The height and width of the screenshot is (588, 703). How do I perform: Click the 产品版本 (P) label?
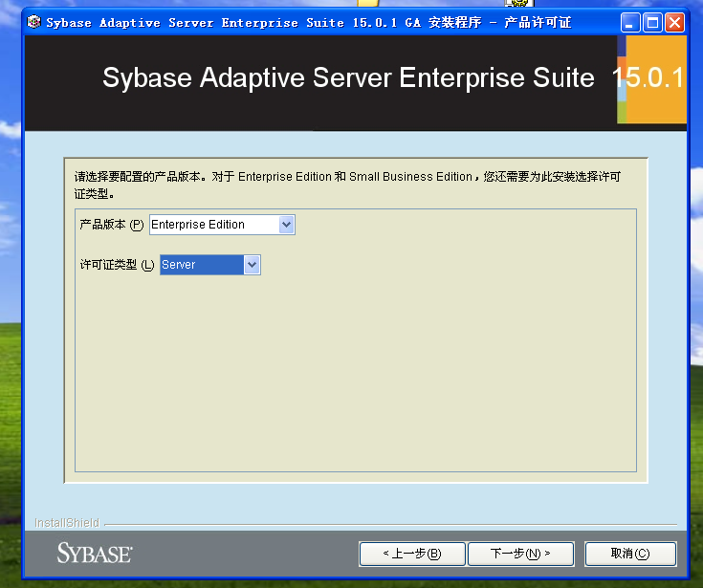point(112,225)
